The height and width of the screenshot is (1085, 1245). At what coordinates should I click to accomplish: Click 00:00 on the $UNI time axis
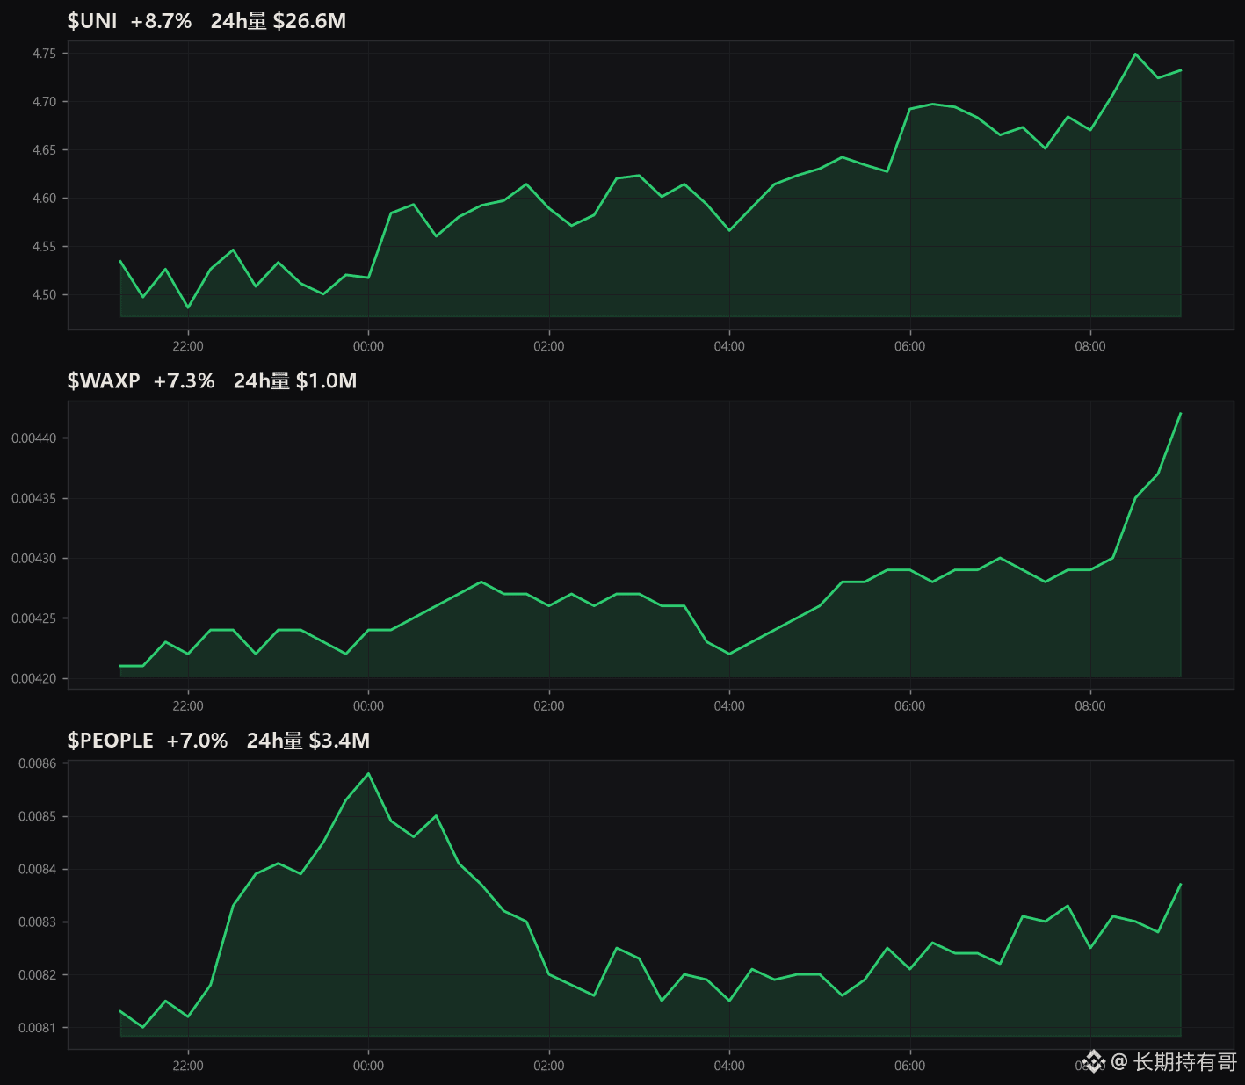tap(368, 346)
